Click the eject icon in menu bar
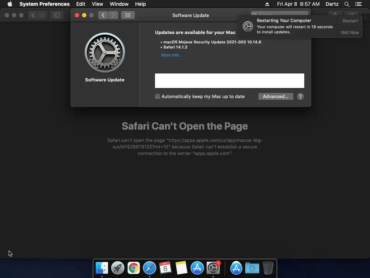 pyautogui.click(x=267, y=4)
